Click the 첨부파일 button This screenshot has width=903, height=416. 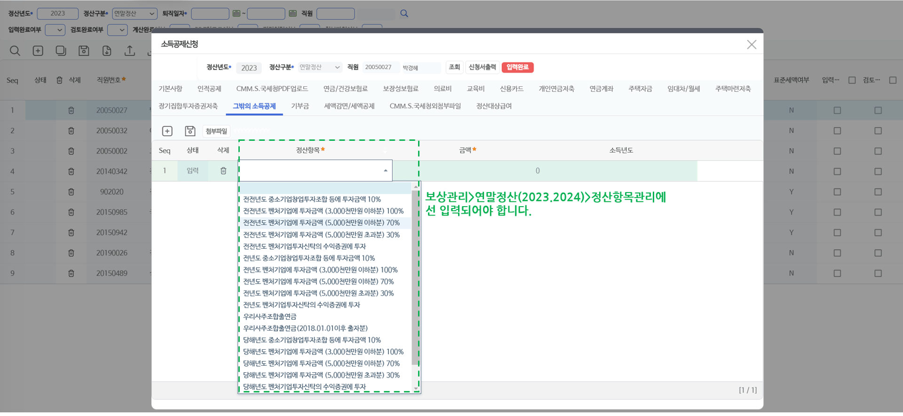[216, 131]
